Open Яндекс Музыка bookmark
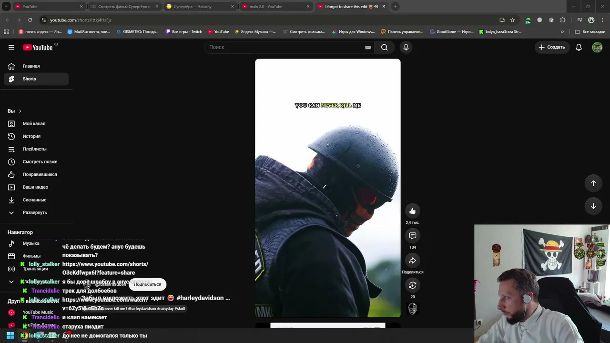This screenshot has height=343, width=610. pos(255,32)
